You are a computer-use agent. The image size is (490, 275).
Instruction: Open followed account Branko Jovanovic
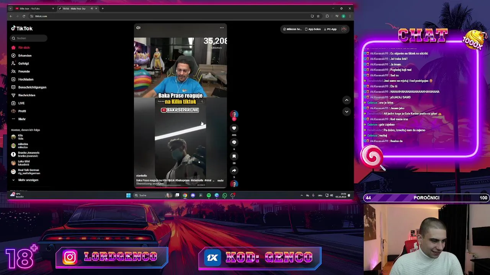25,154
